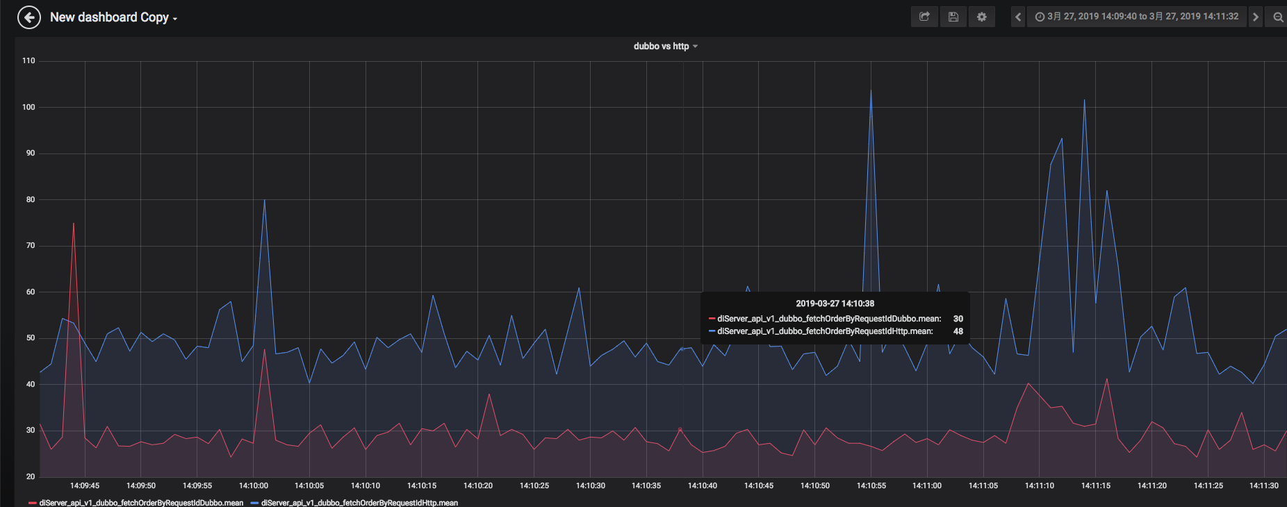Click the 60 y-axis label
1287x507 pixels.
click(31, 292)
